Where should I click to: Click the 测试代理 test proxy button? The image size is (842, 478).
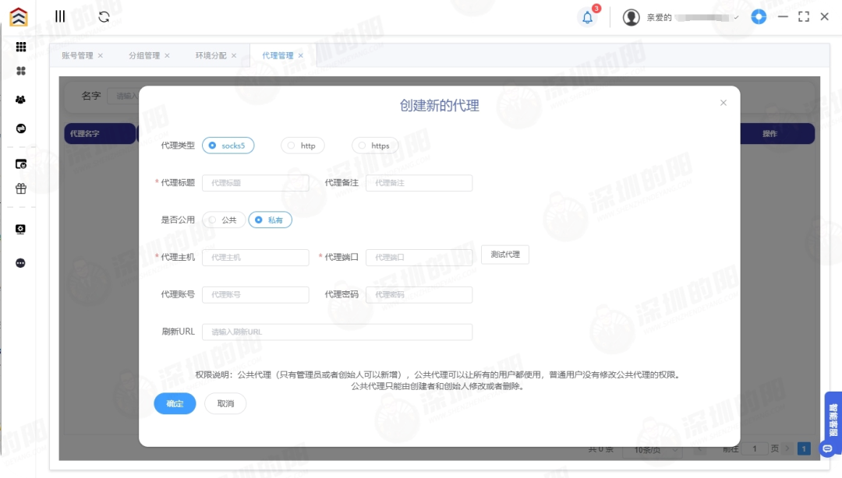coord(504,255)
